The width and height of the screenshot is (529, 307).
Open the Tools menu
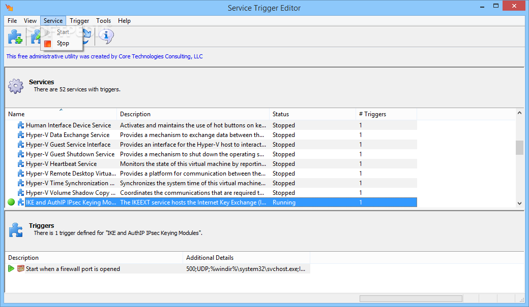pos(103,20)
